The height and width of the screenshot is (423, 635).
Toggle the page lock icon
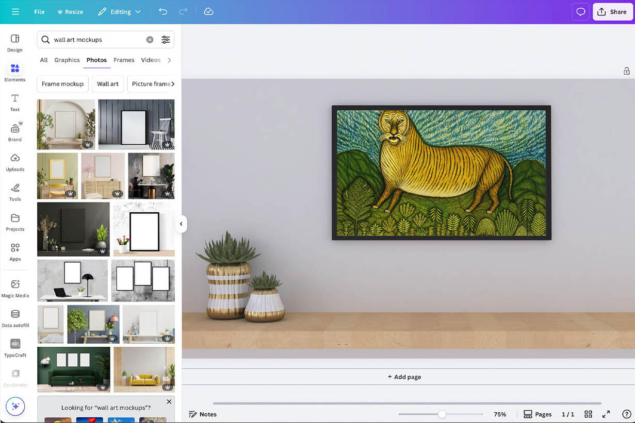click(x=626, y=71)
